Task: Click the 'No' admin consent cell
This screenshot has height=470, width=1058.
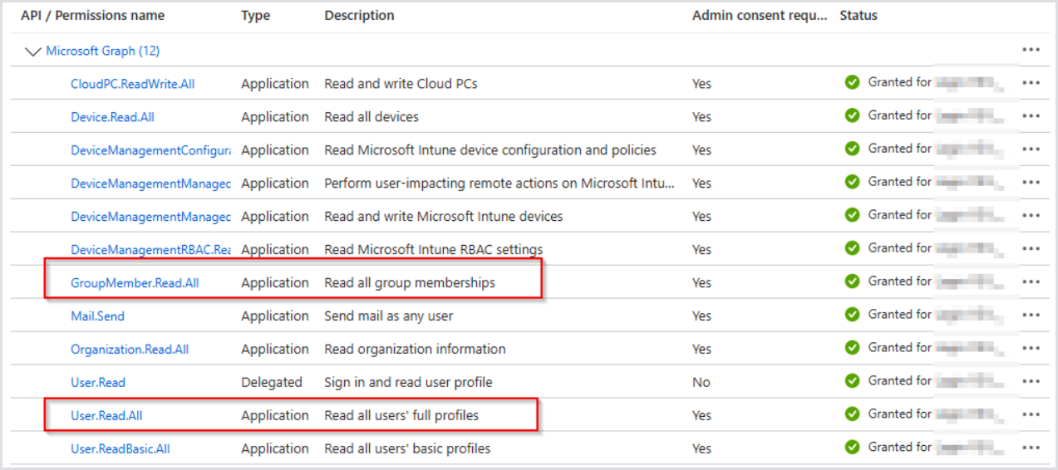Action: tap(701, 383)
